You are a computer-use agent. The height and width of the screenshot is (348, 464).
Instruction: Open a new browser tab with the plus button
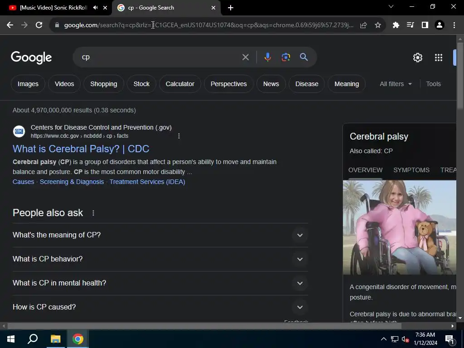[x=231, y=8]
